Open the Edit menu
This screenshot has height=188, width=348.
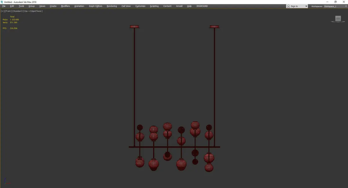[12, 6]
